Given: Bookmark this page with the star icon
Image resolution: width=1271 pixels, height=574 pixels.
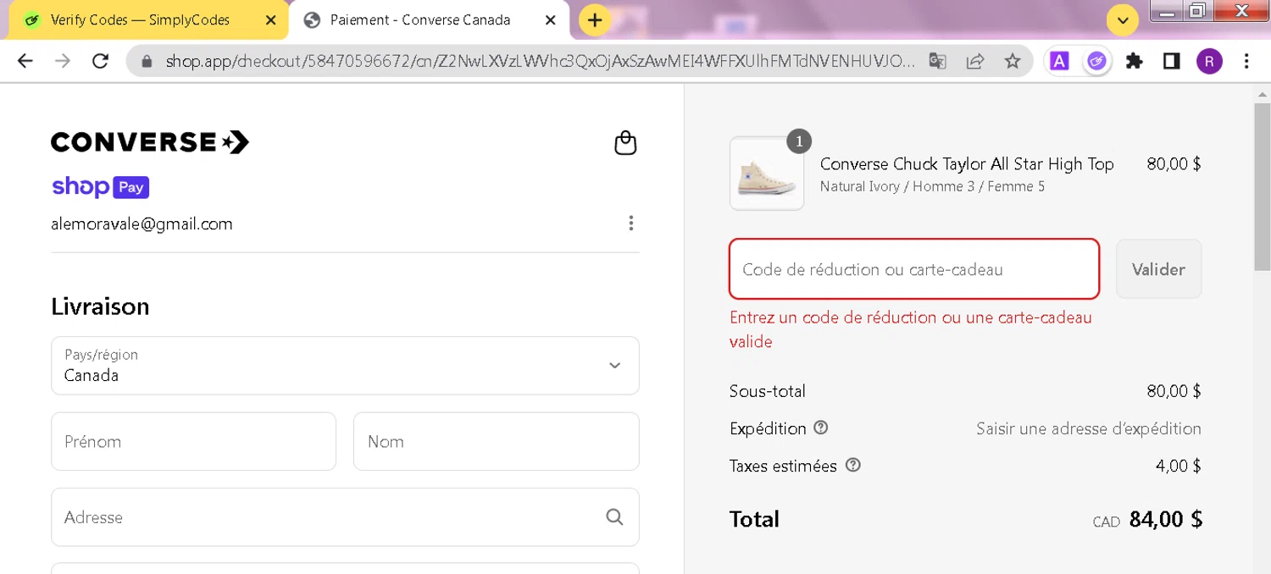Looking at the screenshot, I should point(1013,61).
